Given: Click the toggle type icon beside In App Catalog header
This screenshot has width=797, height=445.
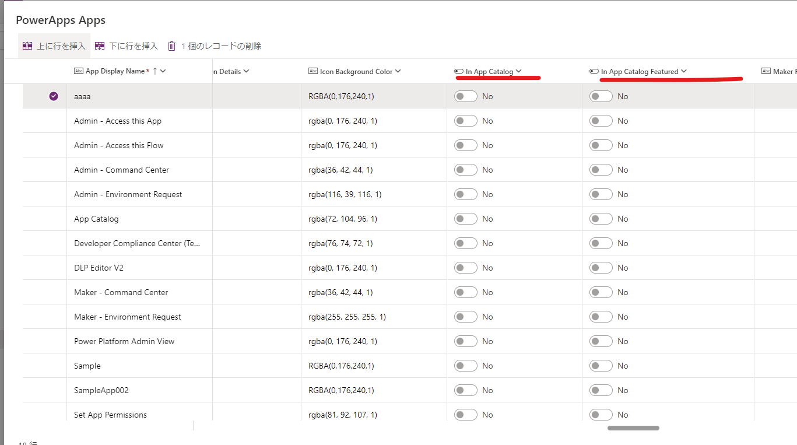Looking at the screenshot, I should (459, 72).
